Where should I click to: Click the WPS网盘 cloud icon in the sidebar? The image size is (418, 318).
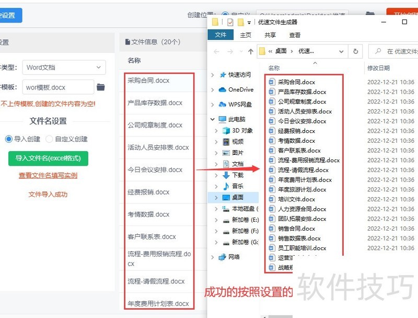tap(223, 104)
